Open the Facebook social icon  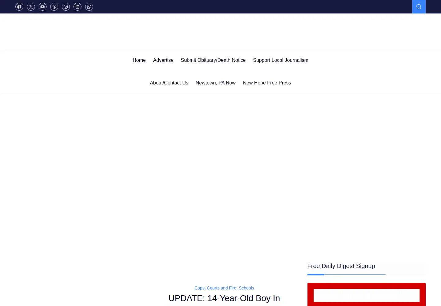[19, 7]
